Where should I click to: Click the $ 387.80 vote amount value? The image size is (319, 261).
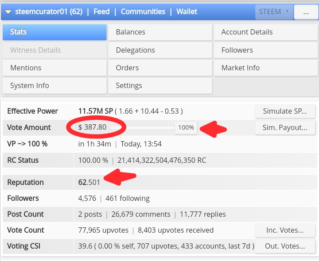(92, 127)
